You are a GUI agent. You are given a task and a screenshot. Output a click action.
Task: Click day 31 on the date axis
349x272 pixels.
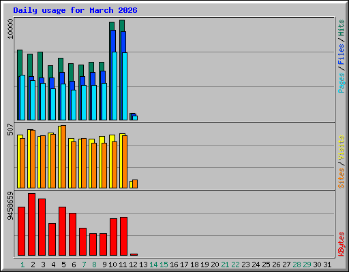327,265
